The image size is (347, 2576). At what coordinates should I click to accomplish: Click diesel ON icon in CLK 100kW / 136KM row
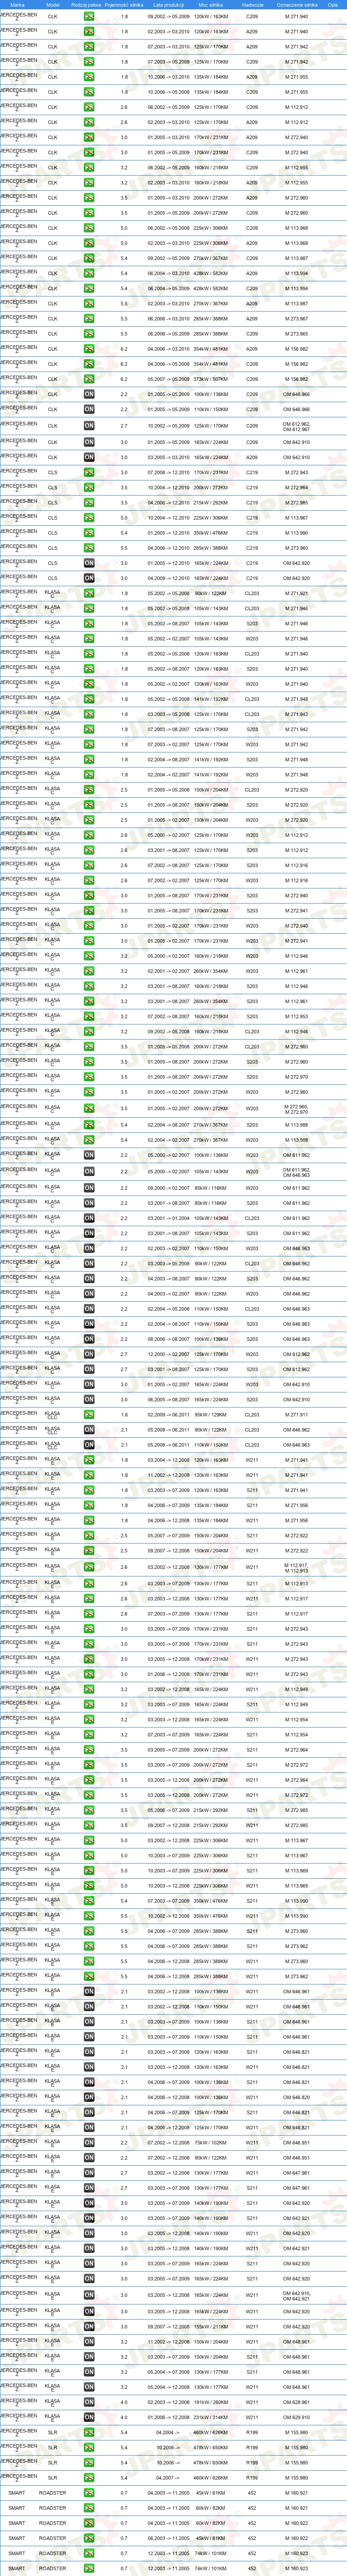tap(89, 394)
